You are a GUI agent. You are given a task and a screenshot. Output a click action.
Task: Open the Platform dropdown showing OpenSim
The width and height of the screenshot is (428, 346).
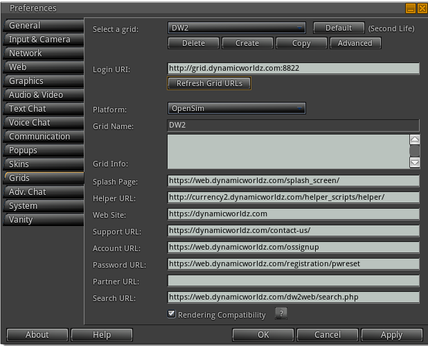[236, 108]
